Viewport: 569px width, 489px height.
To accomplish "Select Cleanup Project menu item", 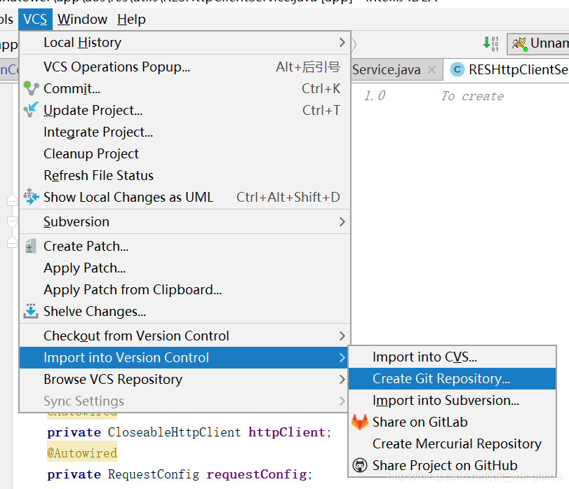I will click(x=185, y=153).
